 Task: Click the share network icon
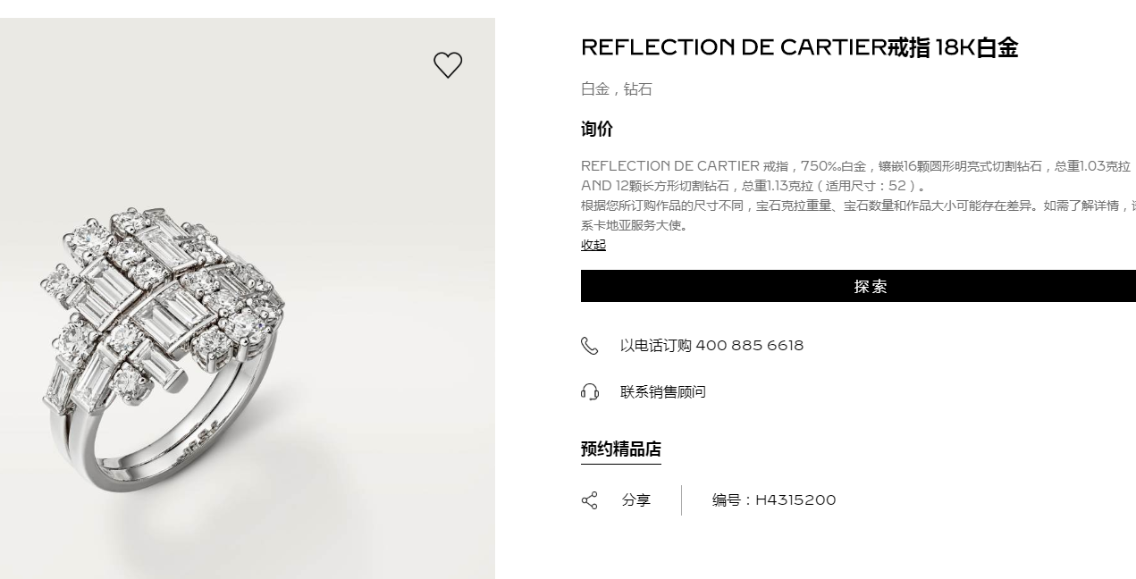[590, 500]
